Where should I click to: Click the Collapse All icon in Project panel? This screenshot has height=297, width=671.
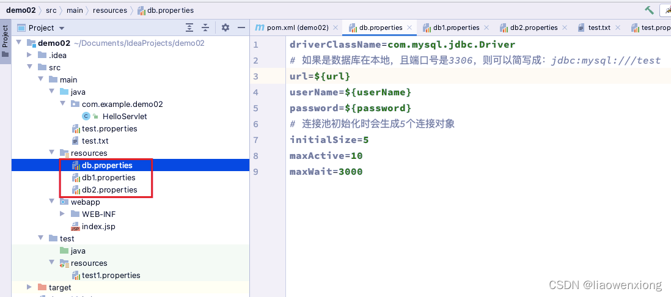coord(205,28)
